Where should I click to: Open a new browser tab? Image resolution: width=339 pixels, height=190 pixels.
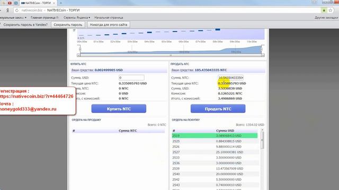[61, 3]
